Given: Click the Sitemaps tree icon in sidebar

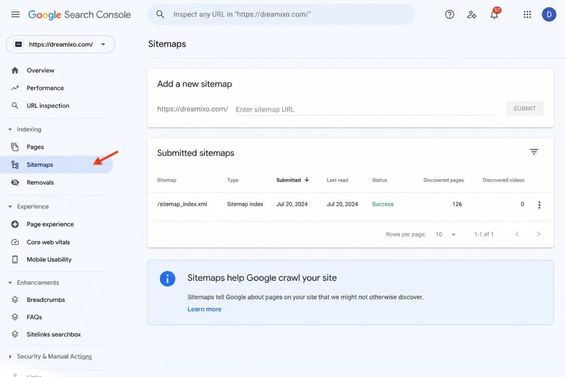Looking at the screenshot, I should [15, 164].
